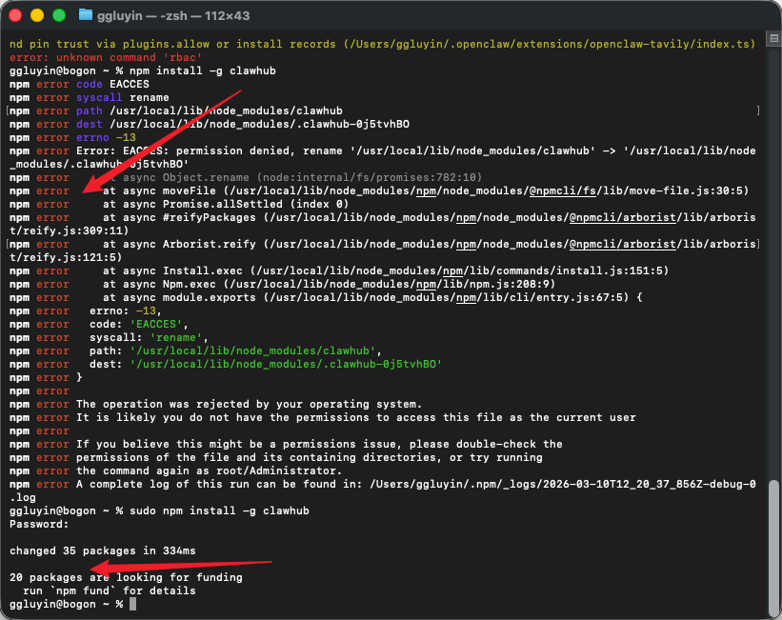The height and width of the screenshot is (620, 782).
Task: Minimize the Terminal using the yellow button
Action: [37, 15]
